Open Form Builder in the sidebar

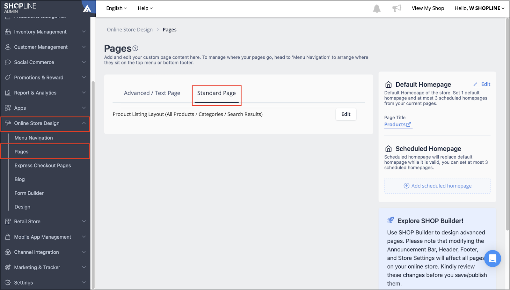coord(29,193)
